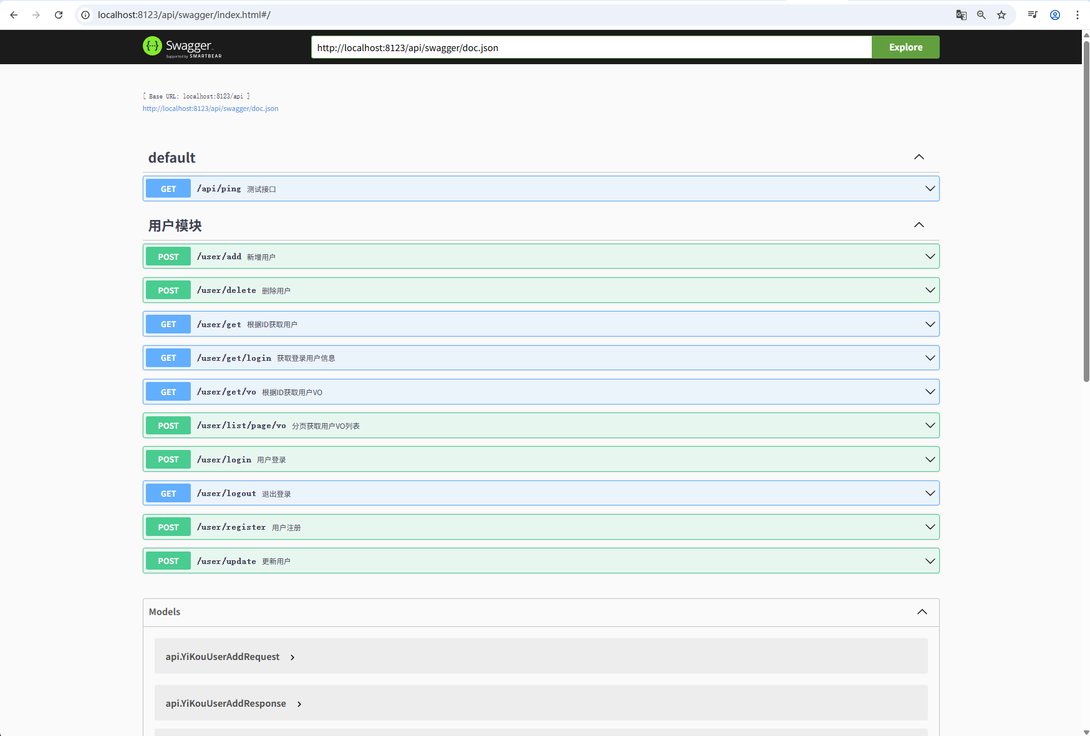The width and height of the screenshot is (1090, 736).
Task: Click the GET badge for /user/logout
Action: tap(168, 494)
